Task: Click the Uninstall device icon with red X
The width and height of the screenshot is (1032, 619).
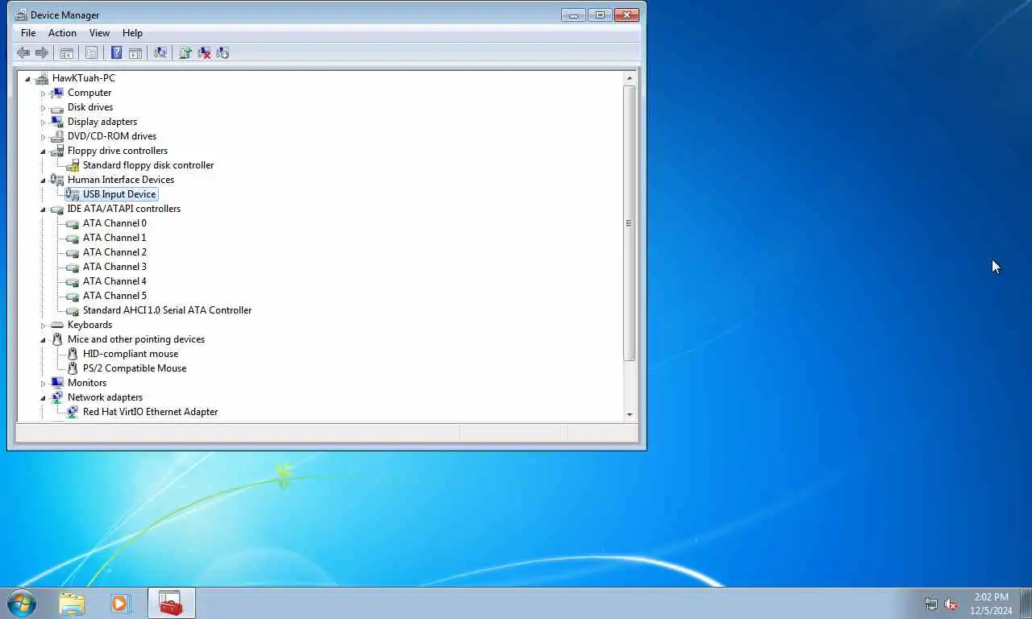Action: [205, 53]
